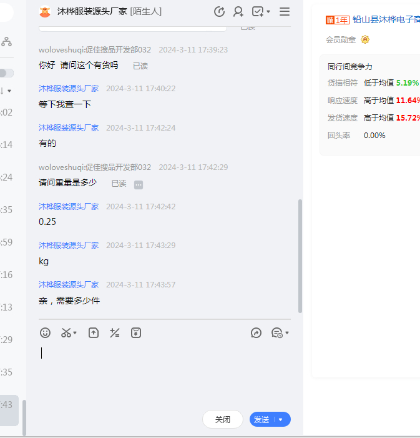Click the emoji smiley icon
The image size is (420, 438).
[x=45, y=333]
